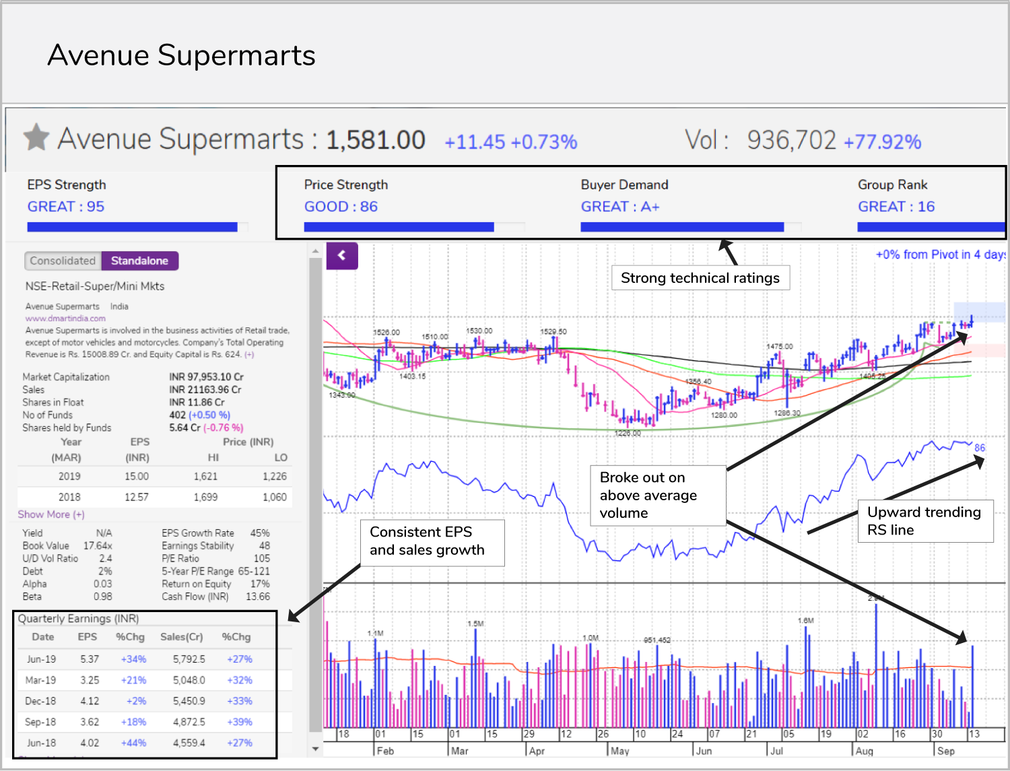Collapse the side panel with the purple arrow button
The width and height of the screenshot is (1010, 771).
(342, 256)
